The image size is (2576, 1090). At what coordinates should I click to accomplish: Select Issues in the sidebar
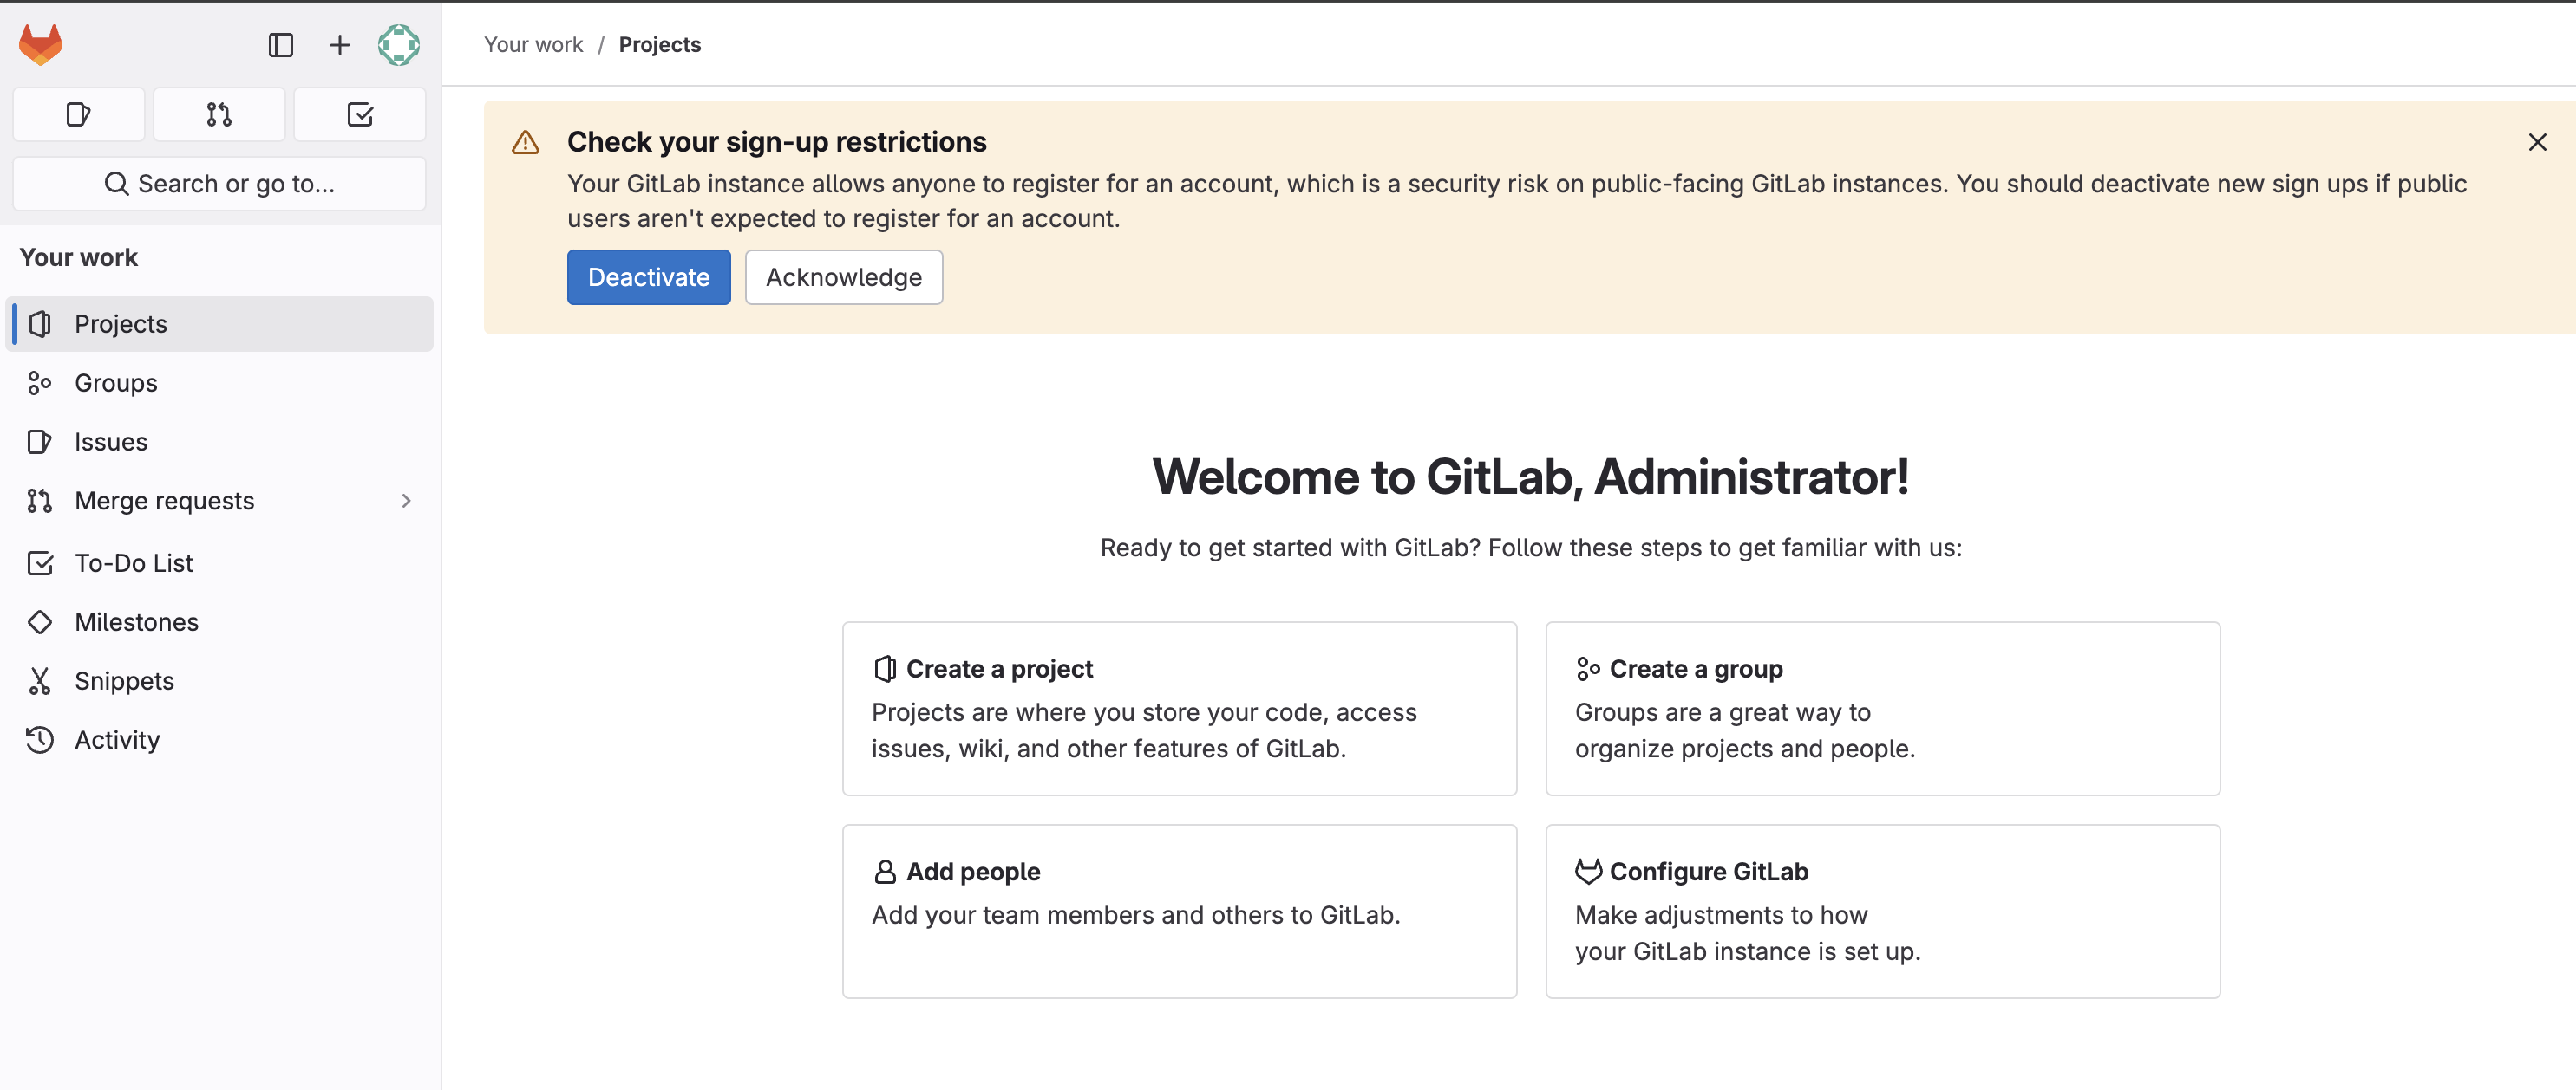[219, 442]
